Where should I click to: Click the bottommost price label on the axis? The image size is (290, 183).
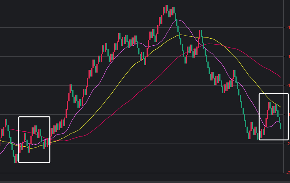click(x=288, y=172)
